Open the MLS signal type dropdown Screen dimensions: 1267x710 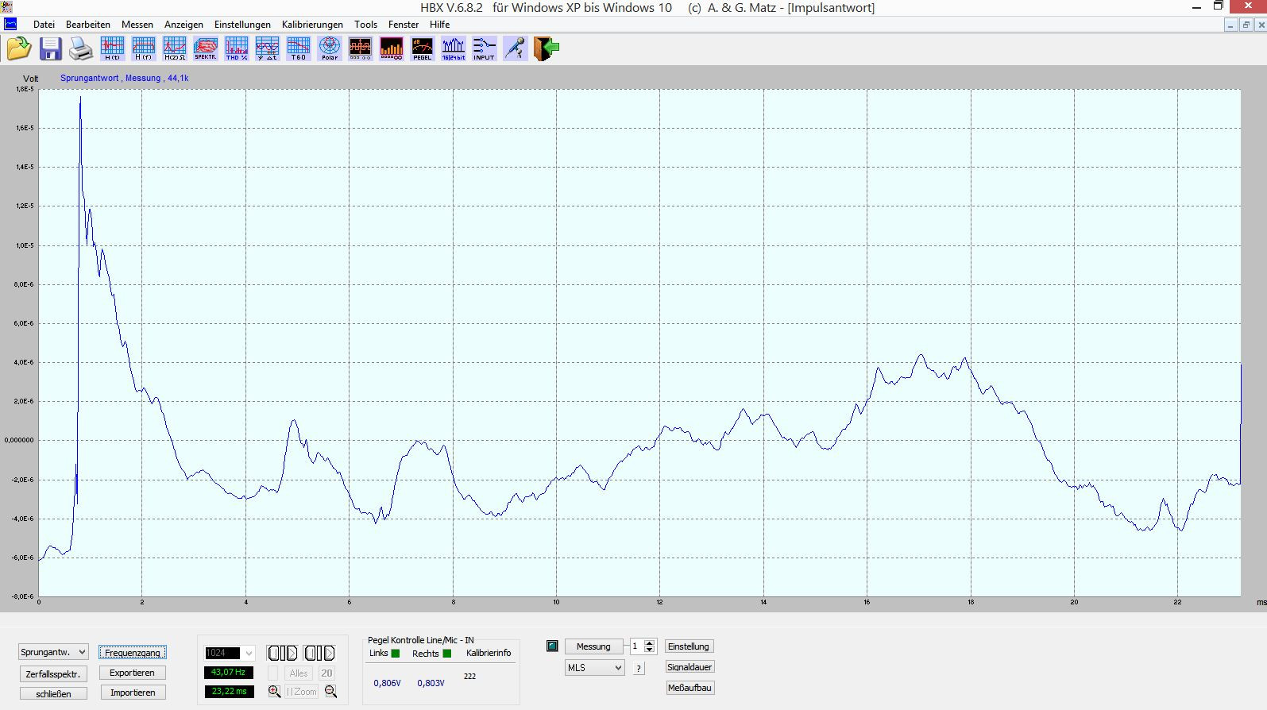[595, 668]
